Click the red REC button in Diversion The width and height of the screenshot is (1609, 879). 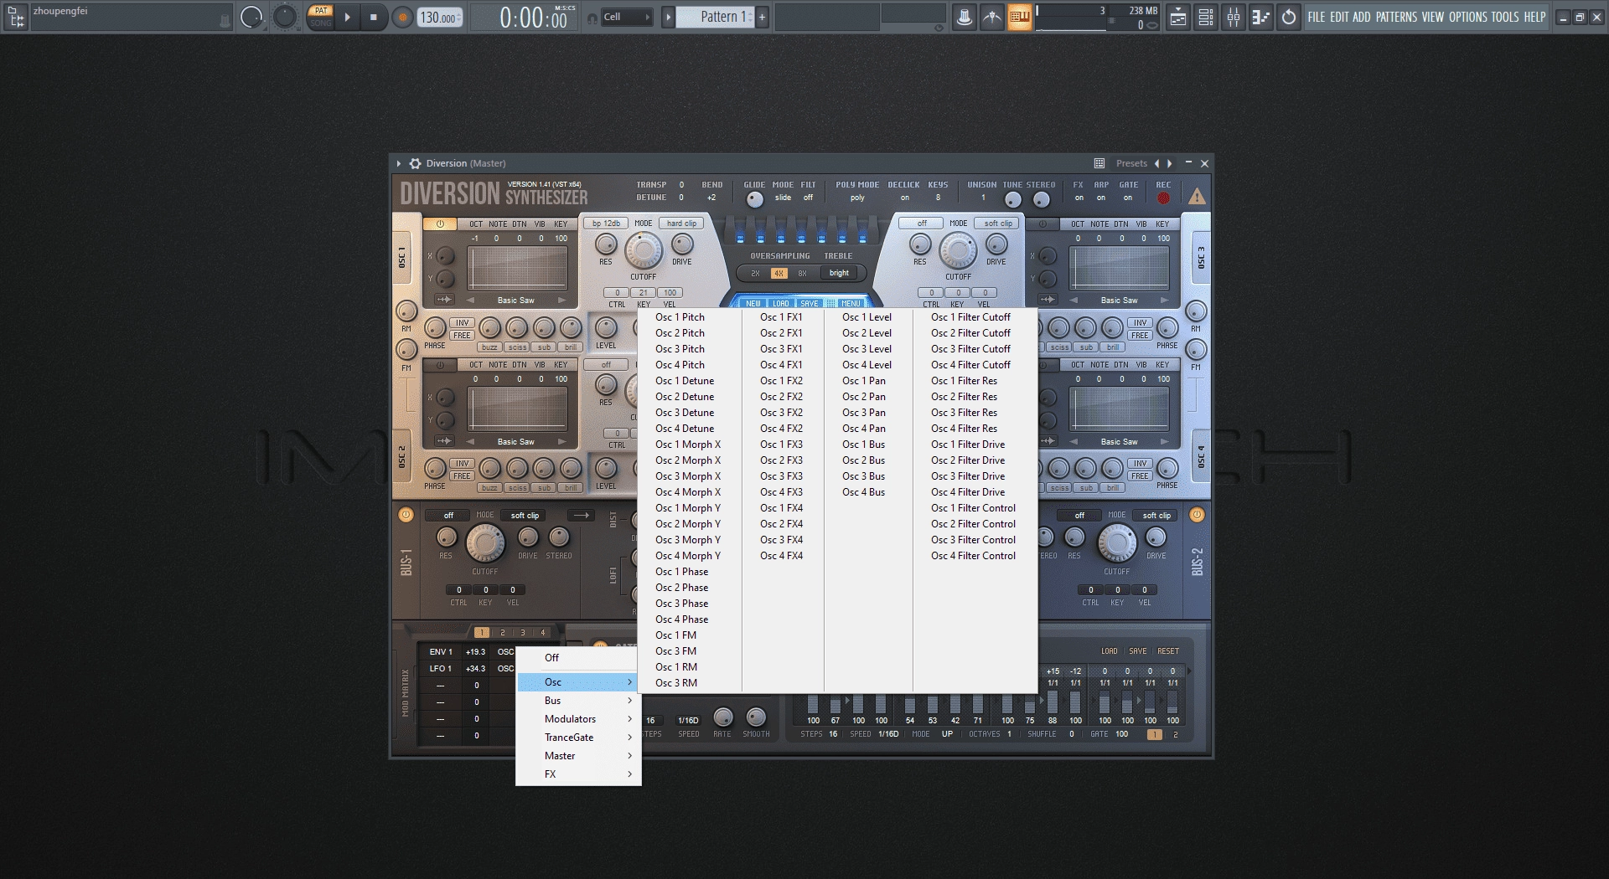(x=1163, y=198)
